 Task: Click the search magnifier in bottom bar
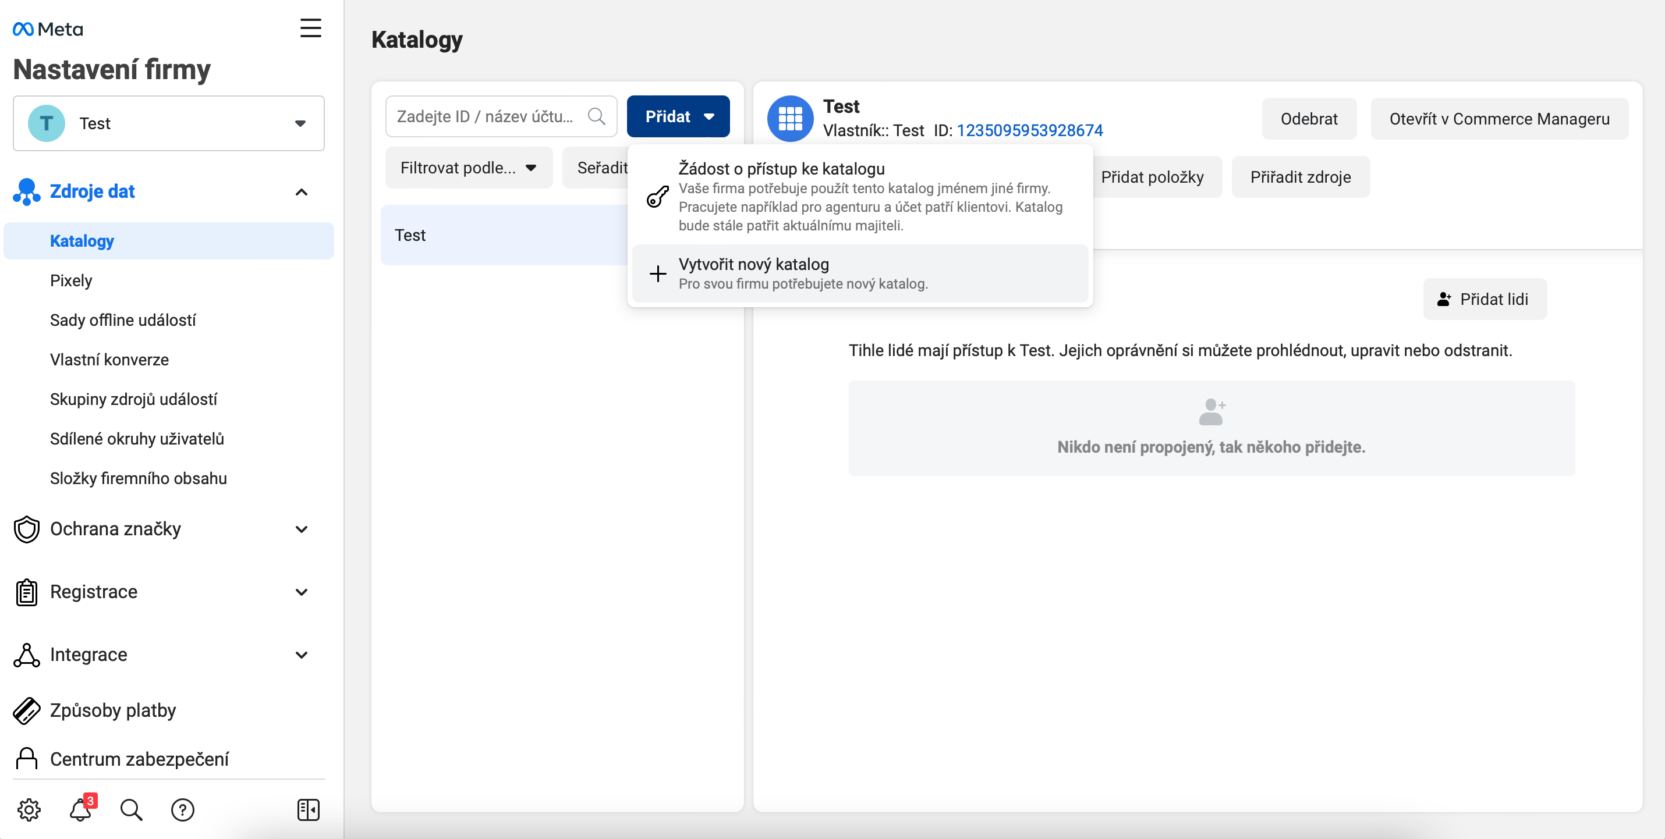pos(131,809)
